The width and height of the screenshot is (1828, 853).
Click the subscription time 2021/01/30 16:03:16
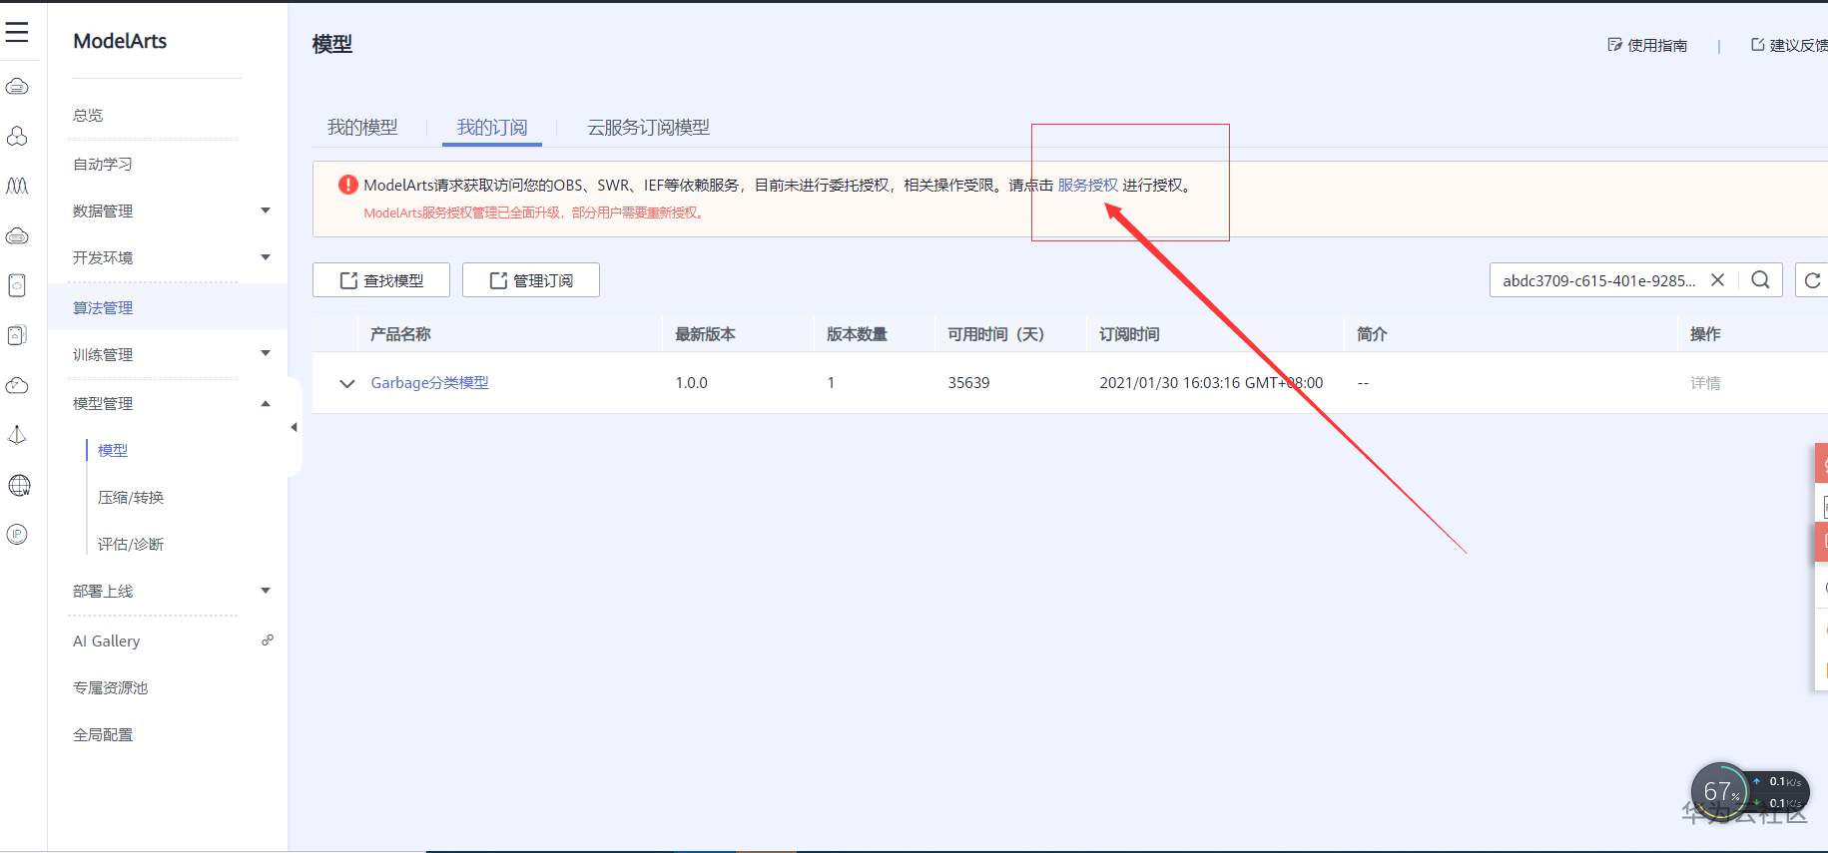pyautogui.click(x=1211, y=382)
